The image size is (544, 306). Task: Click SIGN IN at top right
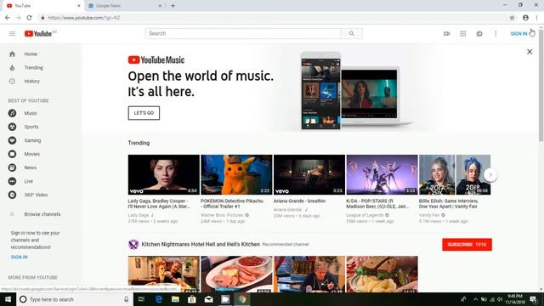(x=518, y=34)
